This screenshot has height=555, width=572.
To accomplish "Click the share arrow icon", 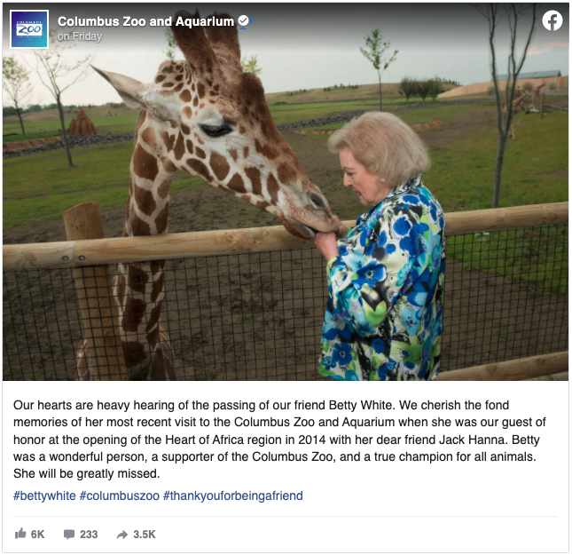I will (122, 535).
